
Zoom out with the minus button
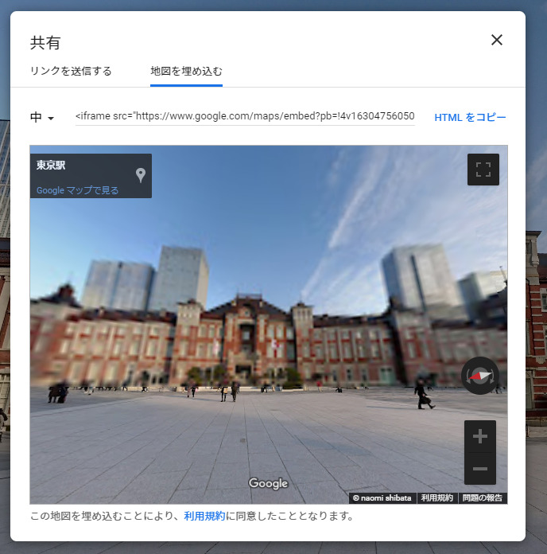point(480,469)
